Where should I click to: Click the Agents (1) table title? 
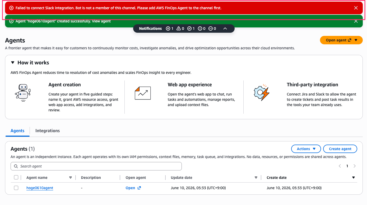pos(22,149)
